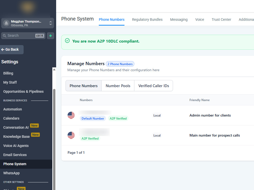This screenshot has height=190, width=254.
Task: Switch to Verified Caller IDs sub-tab
Action: tap(154, 86)
